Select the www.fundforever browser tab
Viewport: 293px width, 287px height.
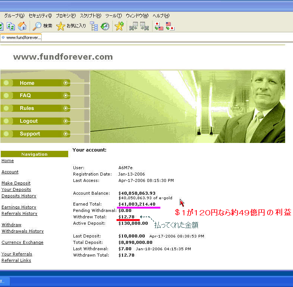21,38
